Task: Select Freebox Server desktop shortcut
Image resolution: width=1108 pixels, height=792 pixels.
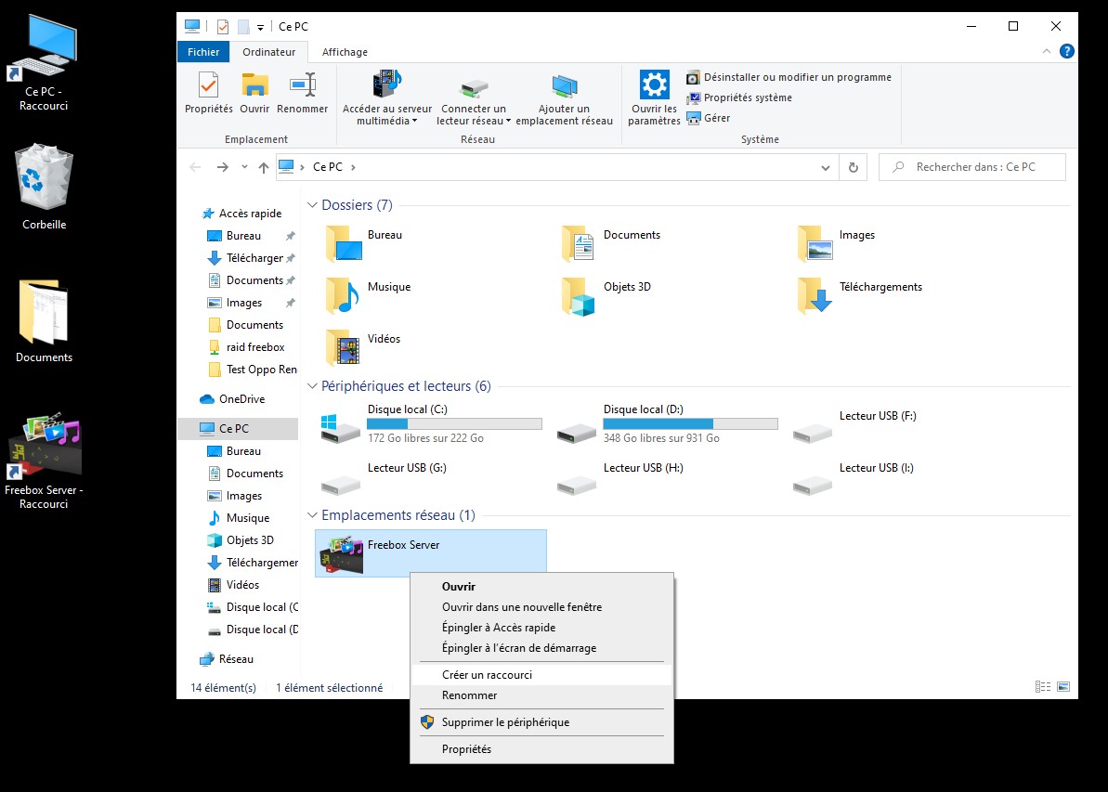Action: [44, 448]
